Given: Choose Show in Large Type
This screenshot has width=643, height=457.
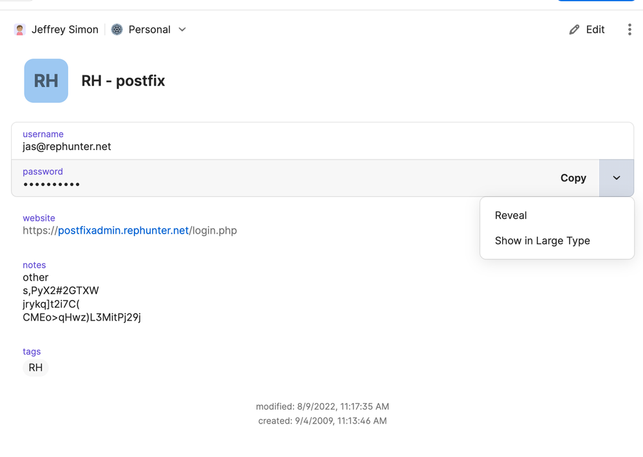Looking at the screenshot, I should [543, 241].
